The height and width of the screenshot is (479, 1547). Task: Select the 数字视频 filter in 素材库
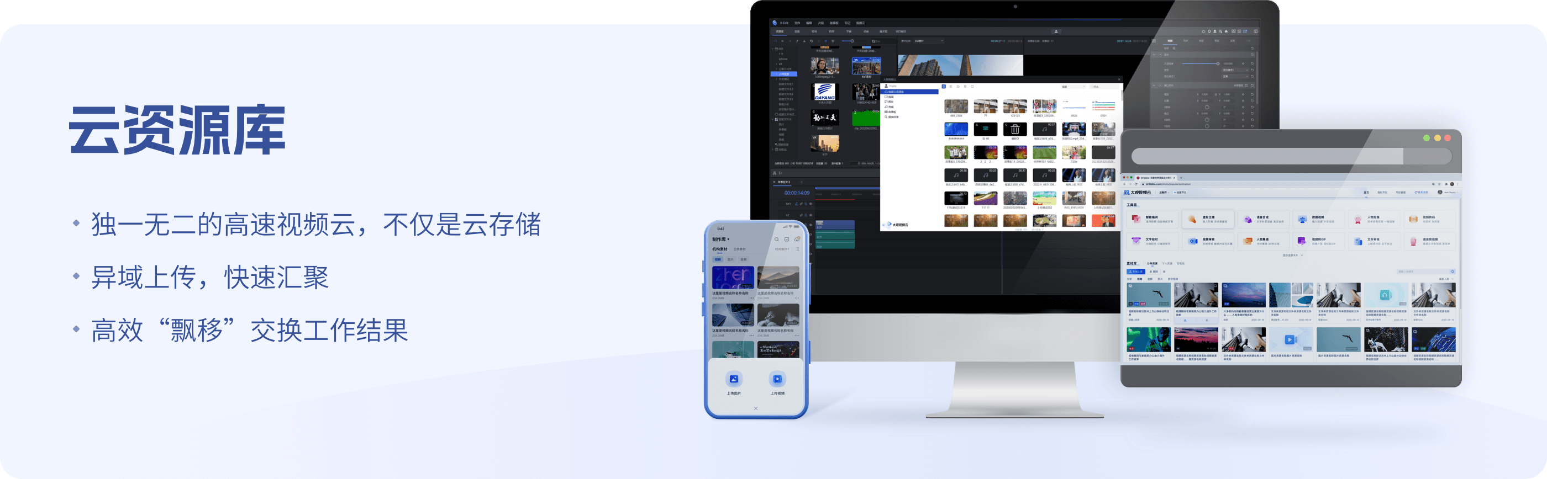point(1173,279)
